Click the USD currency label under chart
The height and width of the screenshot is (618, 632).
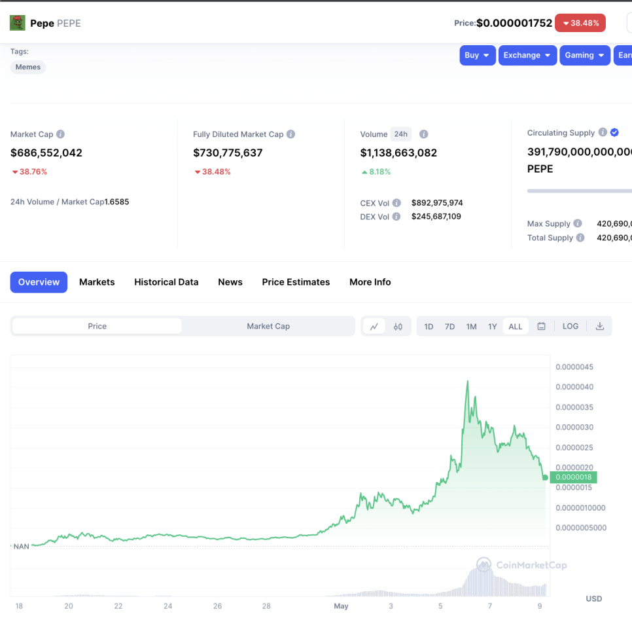593,598
